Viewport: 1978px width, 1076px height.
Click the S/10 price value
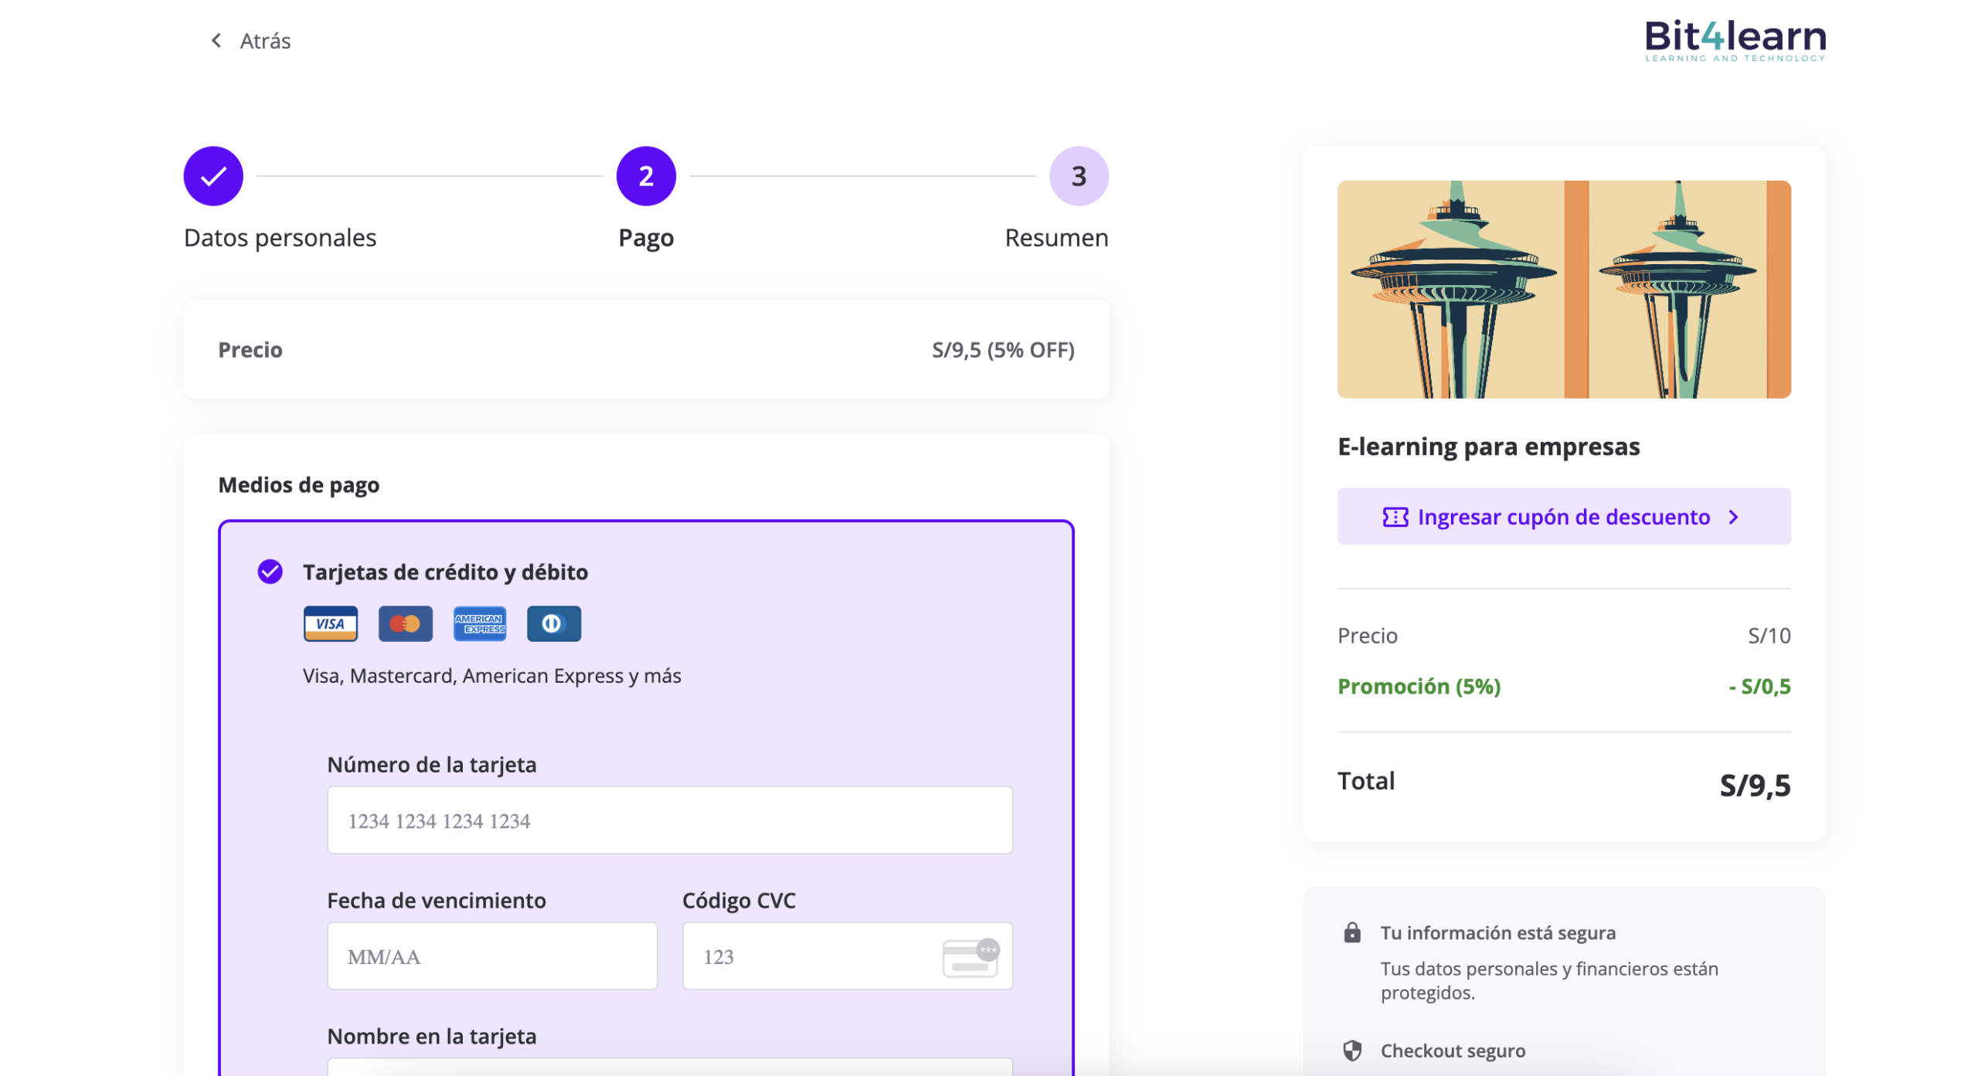pyautogui.click(x=1769, y=635)
